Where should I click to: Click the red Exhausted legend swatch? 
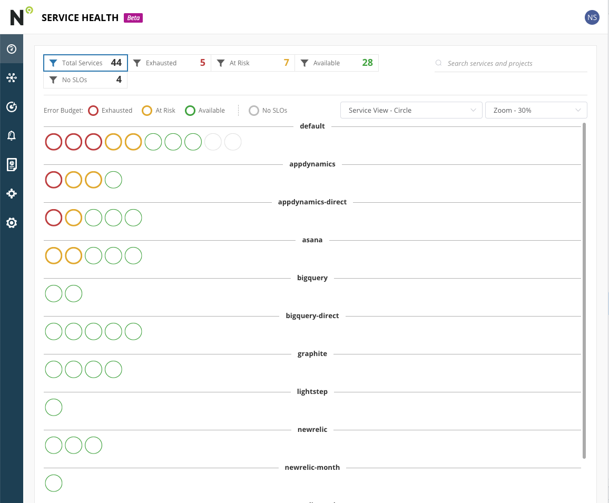click(93, 111)
